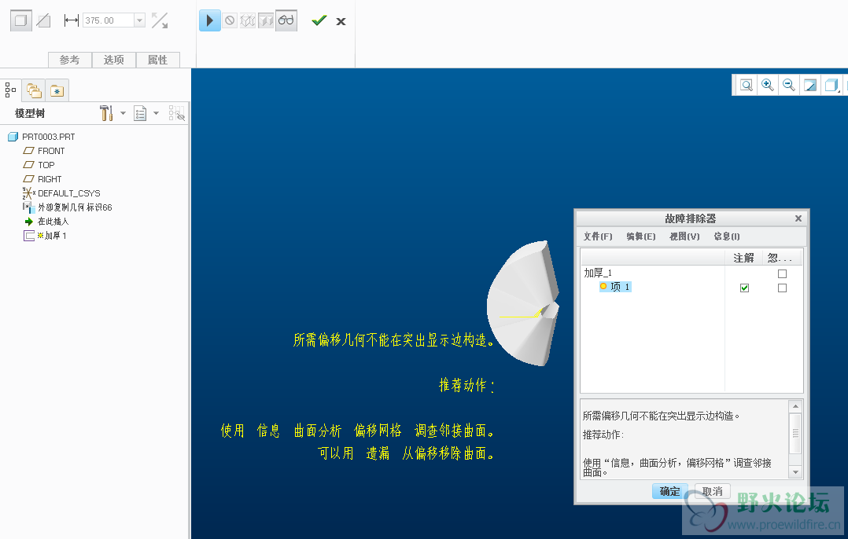This screenshot has height=539, width=848.
Task: Close the 故障排除器 dialog
Action: [x=798, y=218]
